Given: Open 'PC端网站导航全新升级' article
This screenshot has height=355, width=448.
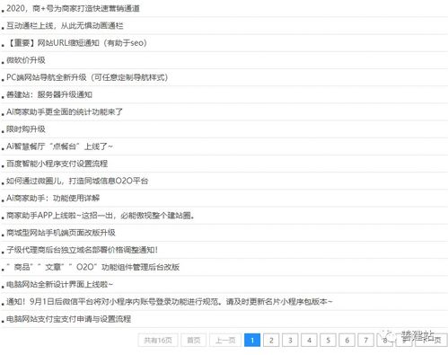Looking at the screenshot, I should [87, 77].
